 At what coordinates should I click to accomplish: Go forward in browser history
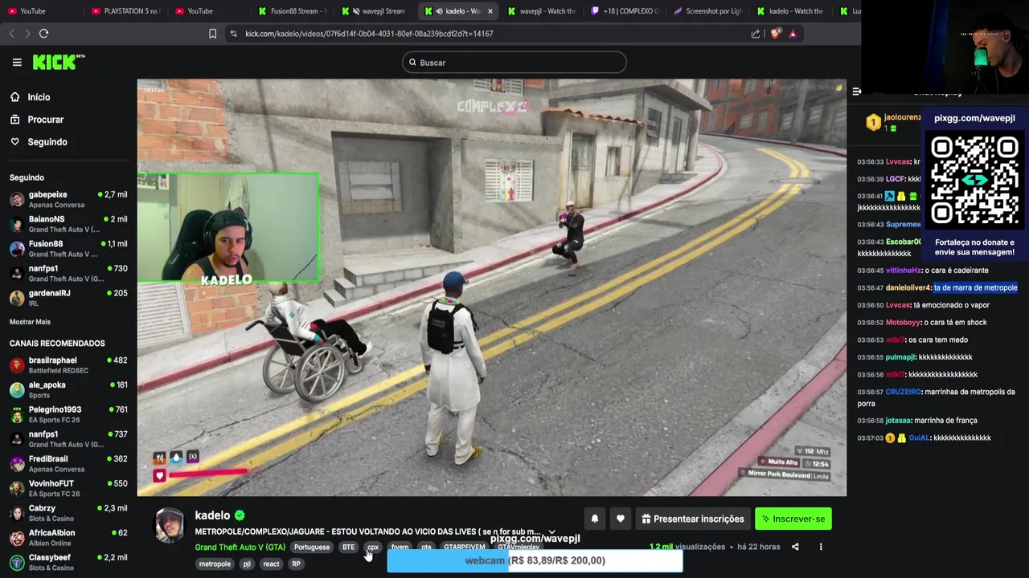(x=27, y=34)
